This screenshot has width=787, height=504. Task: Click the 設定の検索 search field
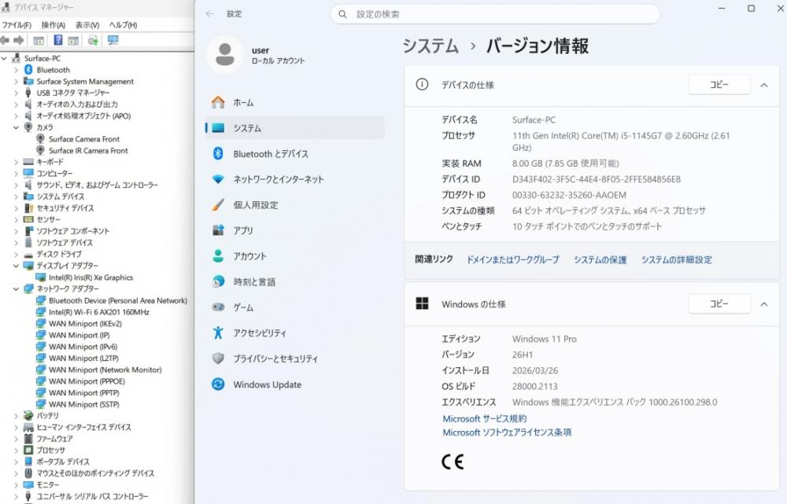[x=495, y=14]
